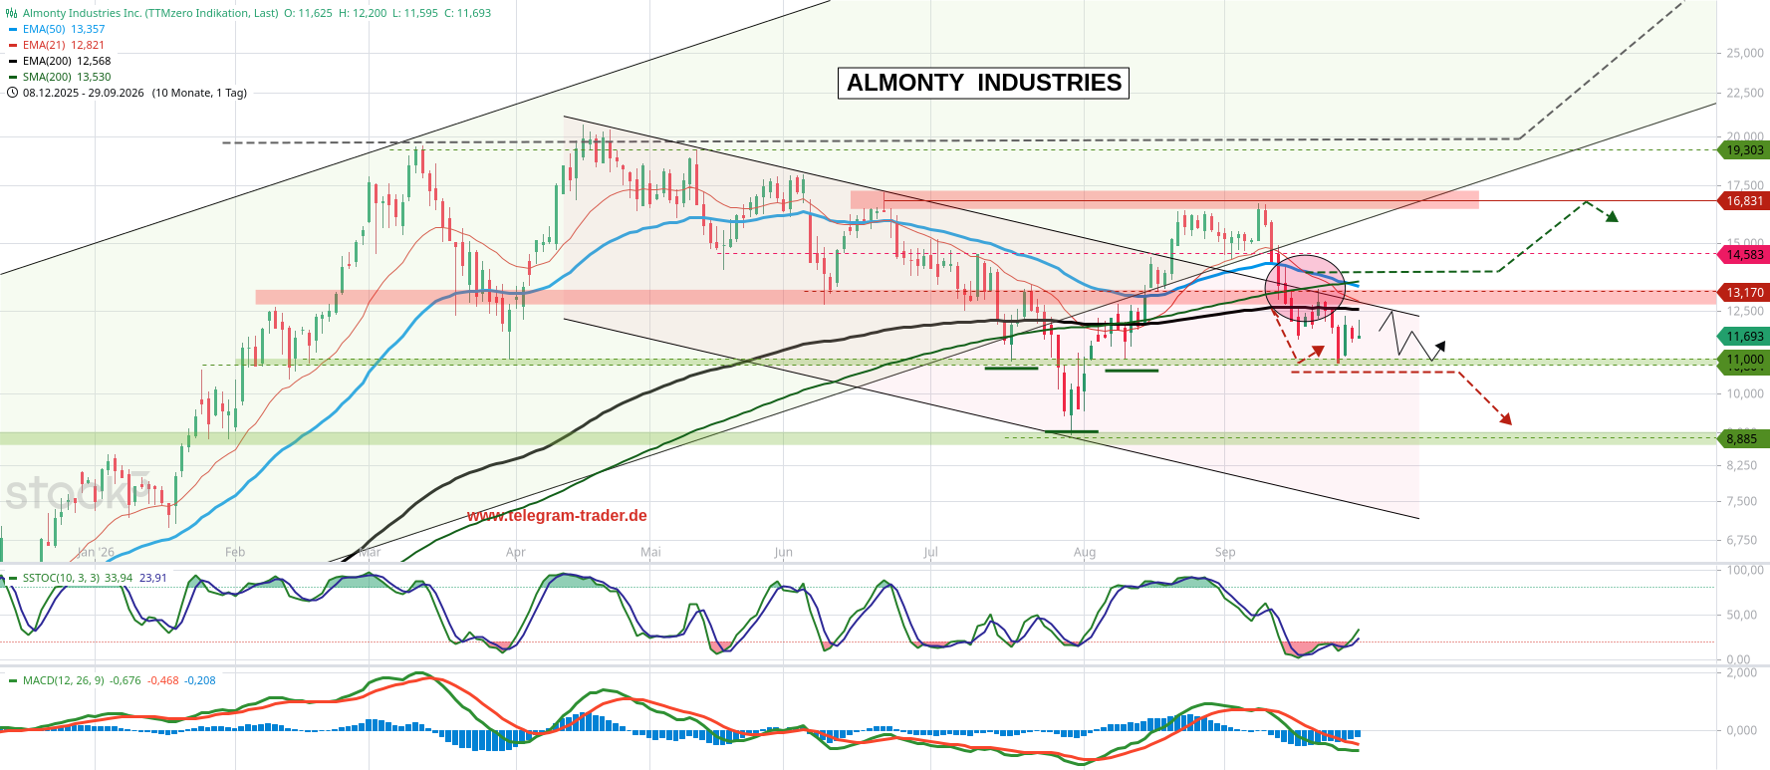Click the red 16,831 price label
Screen dimensions: 1770x770
[x=1744, y=201]
